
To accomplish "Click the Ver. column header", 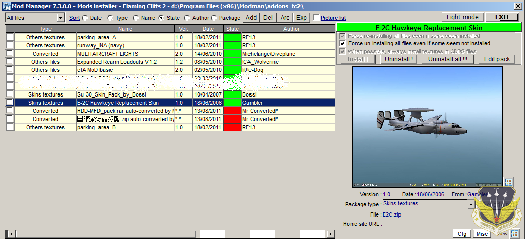I will [184, 29].
